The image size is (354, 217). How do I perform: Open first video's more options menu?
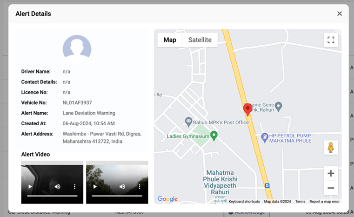click(x=74, y=187)
